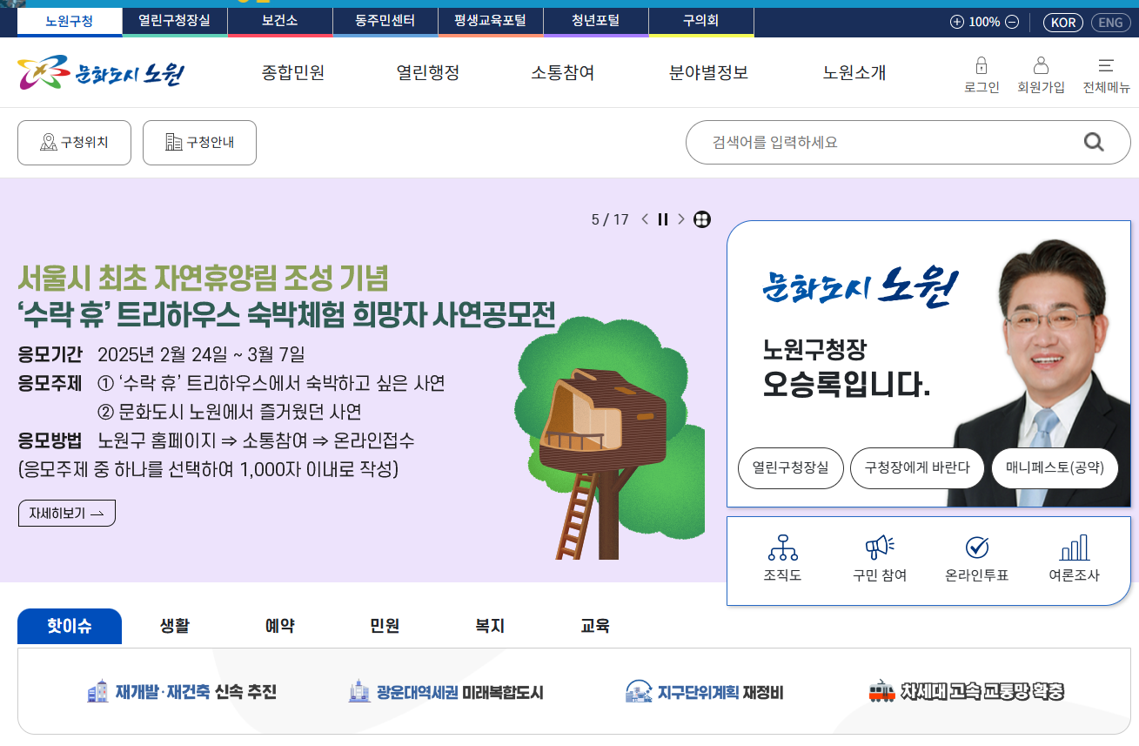Screen dimensions: 1139x746
Task: Open 온라인투표 via the checkmark icon
Action: pos(976,557)
